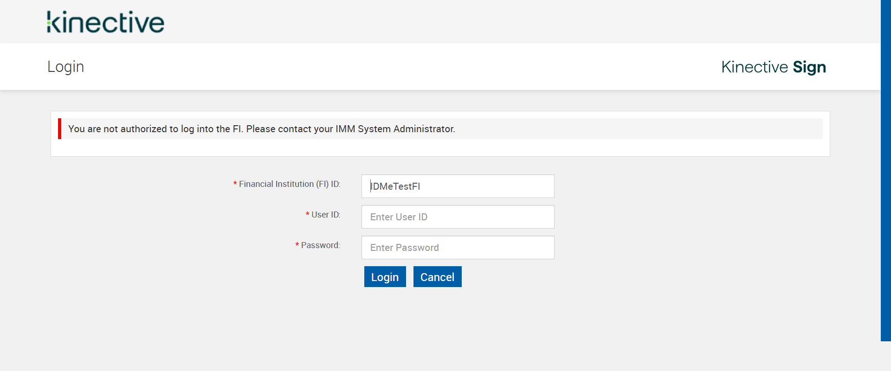891x371 pixels.
Task: Click the Password label
Action: 320,245
